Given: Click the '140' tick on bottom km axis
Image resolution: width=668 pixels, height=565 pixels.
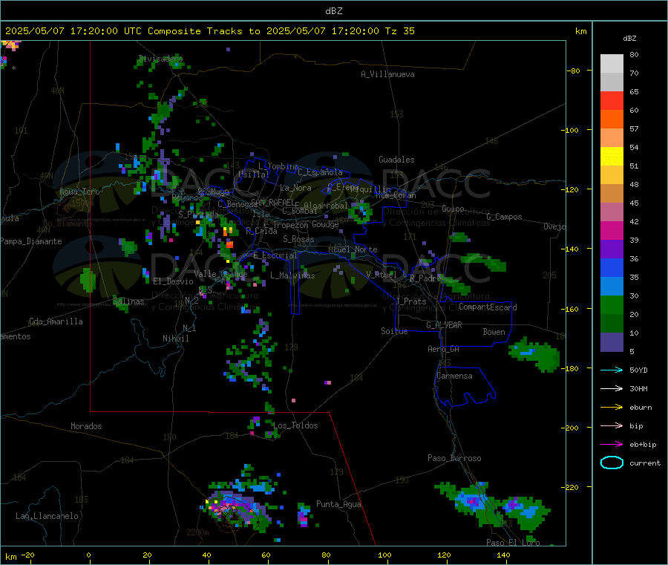Looking at the screenshot, I should (503, 555).
